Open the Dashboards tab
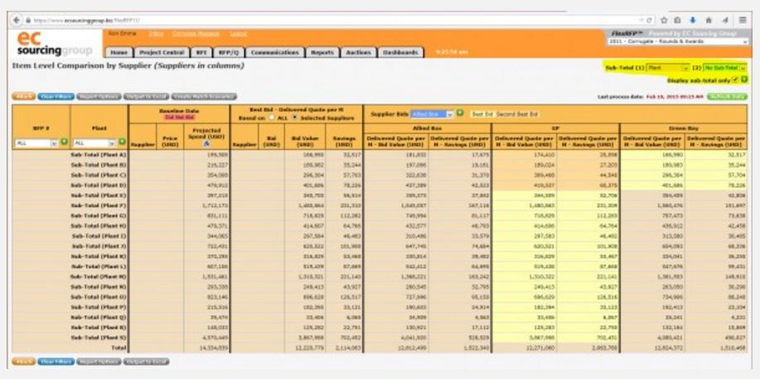The height and width of the screenshot is (379, 760). coord(400,52)
